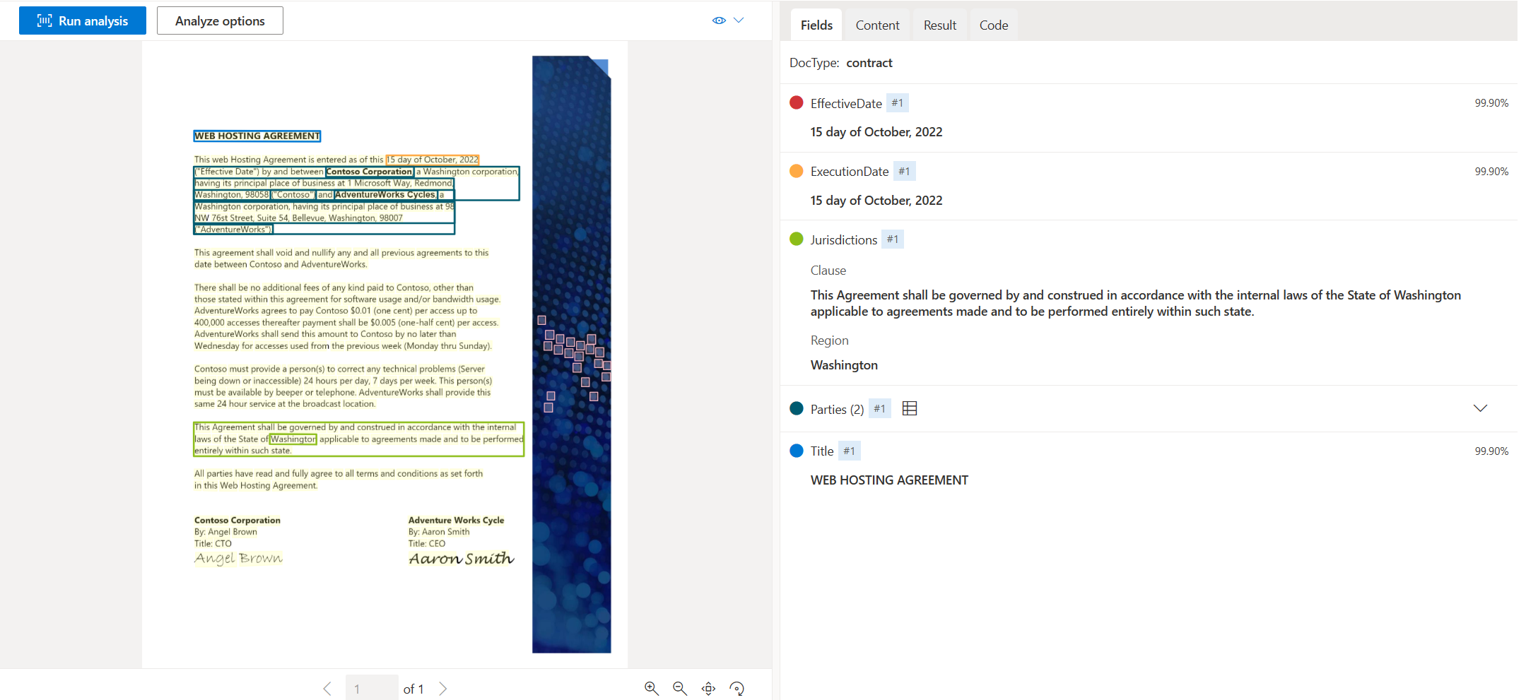Click the boxed 'Contoso Corporation' party in document
This screenshot has height=700, width=1526.
pos(370,172)
